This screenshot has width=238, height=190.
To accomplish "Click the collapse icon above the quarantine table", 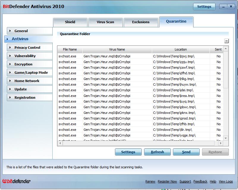I will pyautogui.click(x=226, y=41).
